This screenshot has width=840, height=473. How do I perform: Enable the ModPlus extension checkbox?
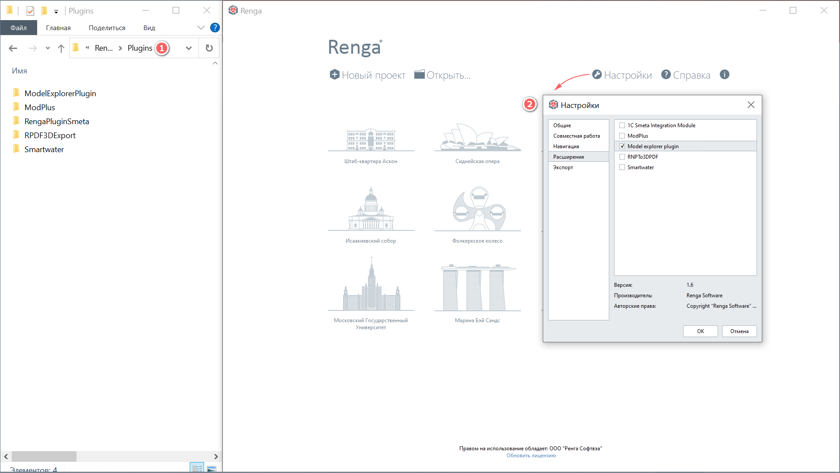622,136
